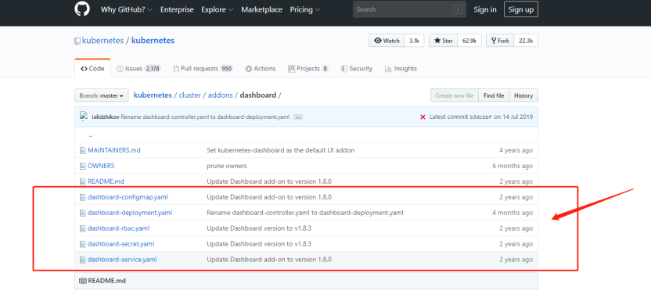Go to cluster folder in breadcrumb

[x=189, y=95]
